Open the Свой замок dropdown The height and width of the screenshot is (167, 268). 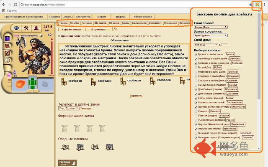pos(211,27)
